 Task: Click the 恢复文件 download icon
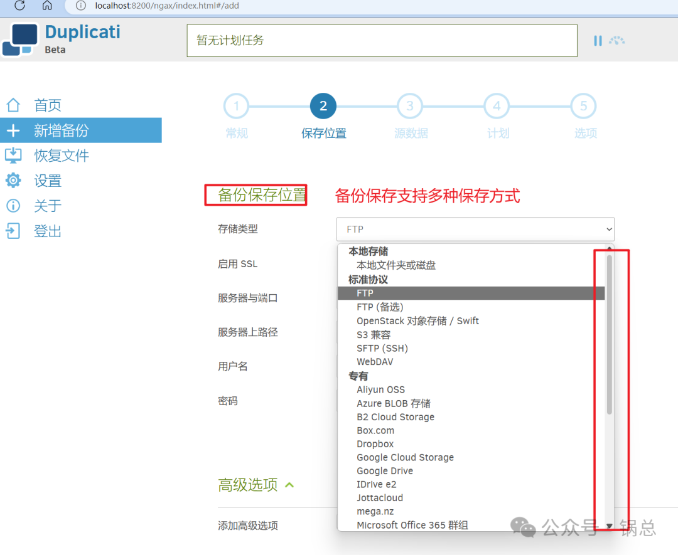tap(13, 156)
